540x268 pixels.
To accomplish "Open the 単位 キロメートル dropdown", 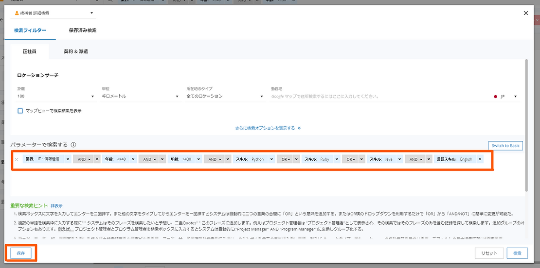I will (141, 96).
